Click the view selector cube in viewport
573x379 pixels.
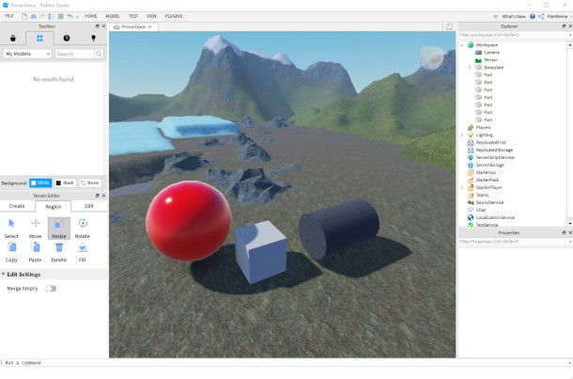pyautogui.click(x=431, y=57)
